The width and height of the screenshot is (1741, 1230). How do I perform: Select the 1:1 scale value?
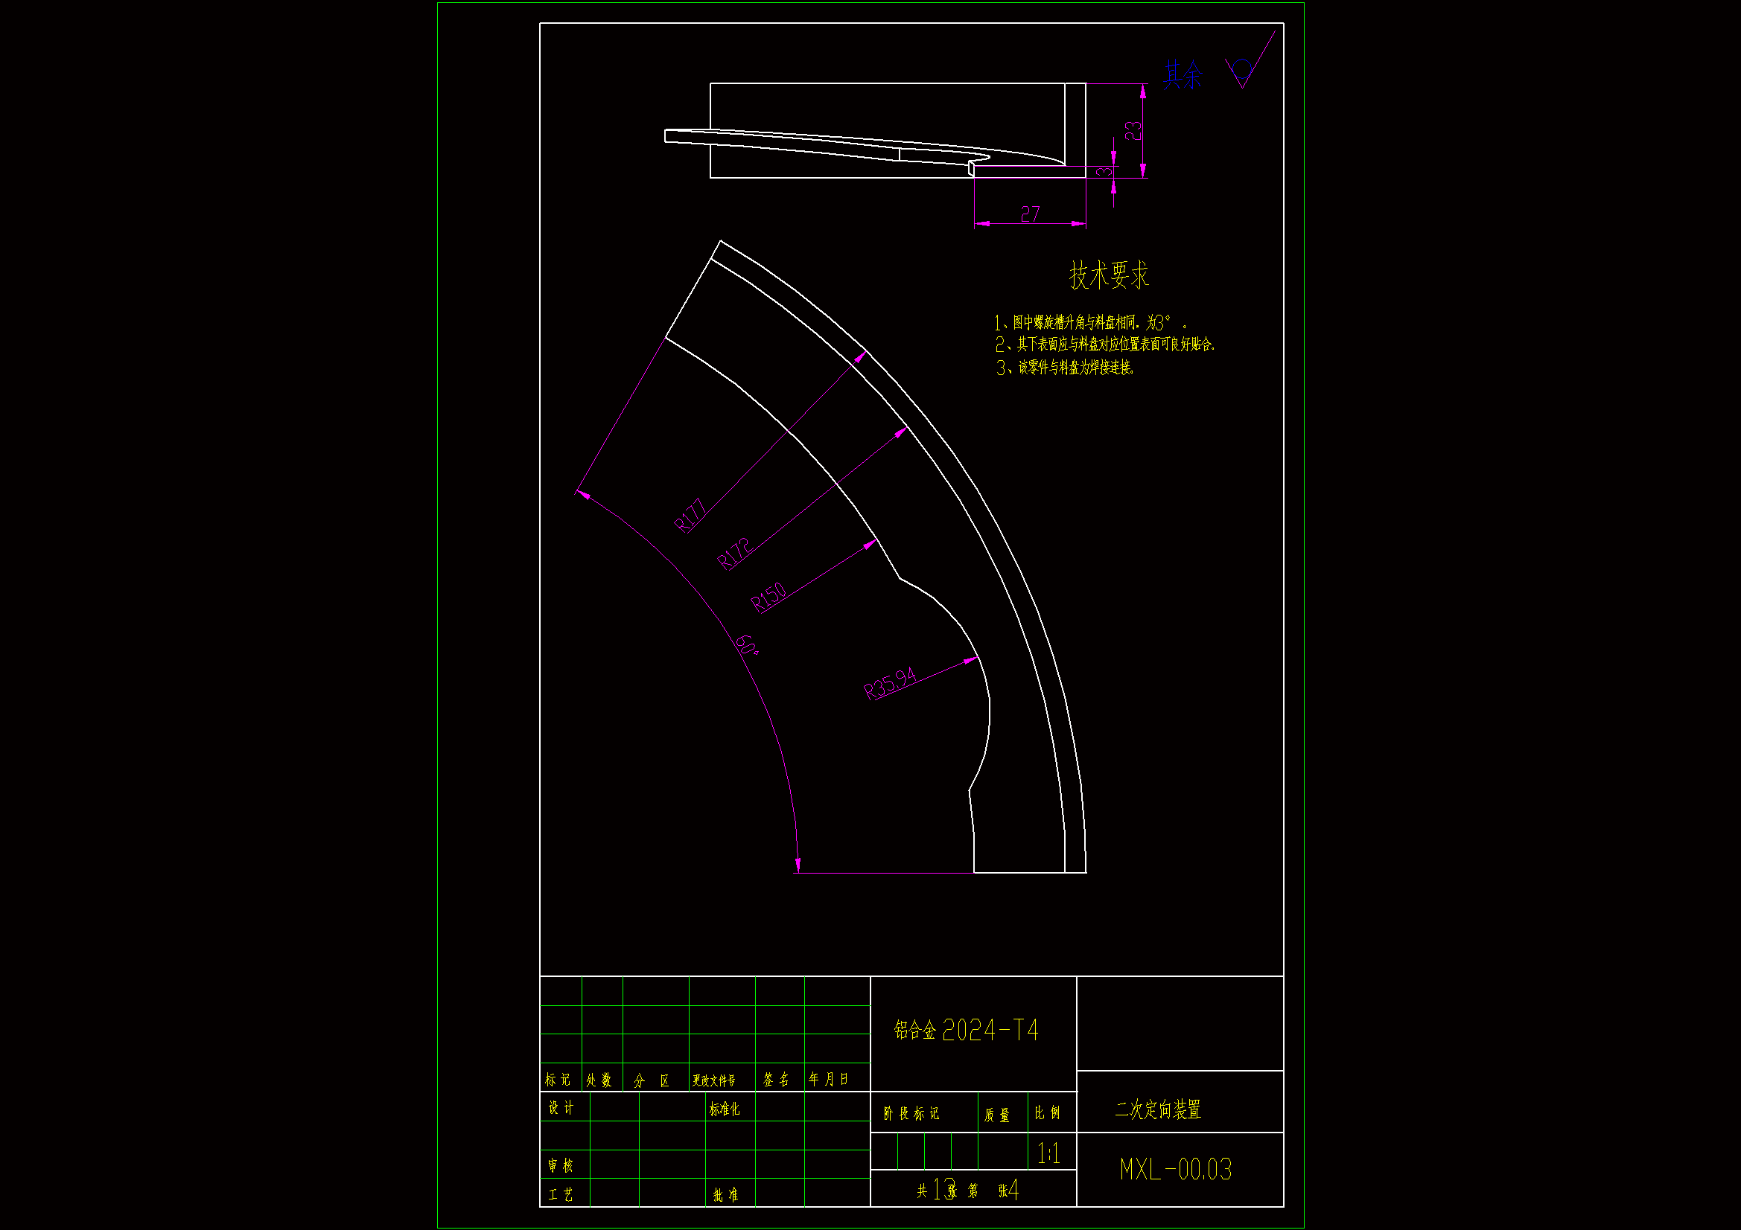pyautogui.click(x=1048, y=1153)
